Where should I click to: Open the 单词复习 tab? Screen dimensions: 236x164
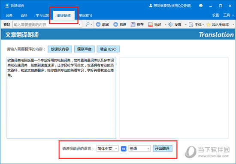point(85,15)
